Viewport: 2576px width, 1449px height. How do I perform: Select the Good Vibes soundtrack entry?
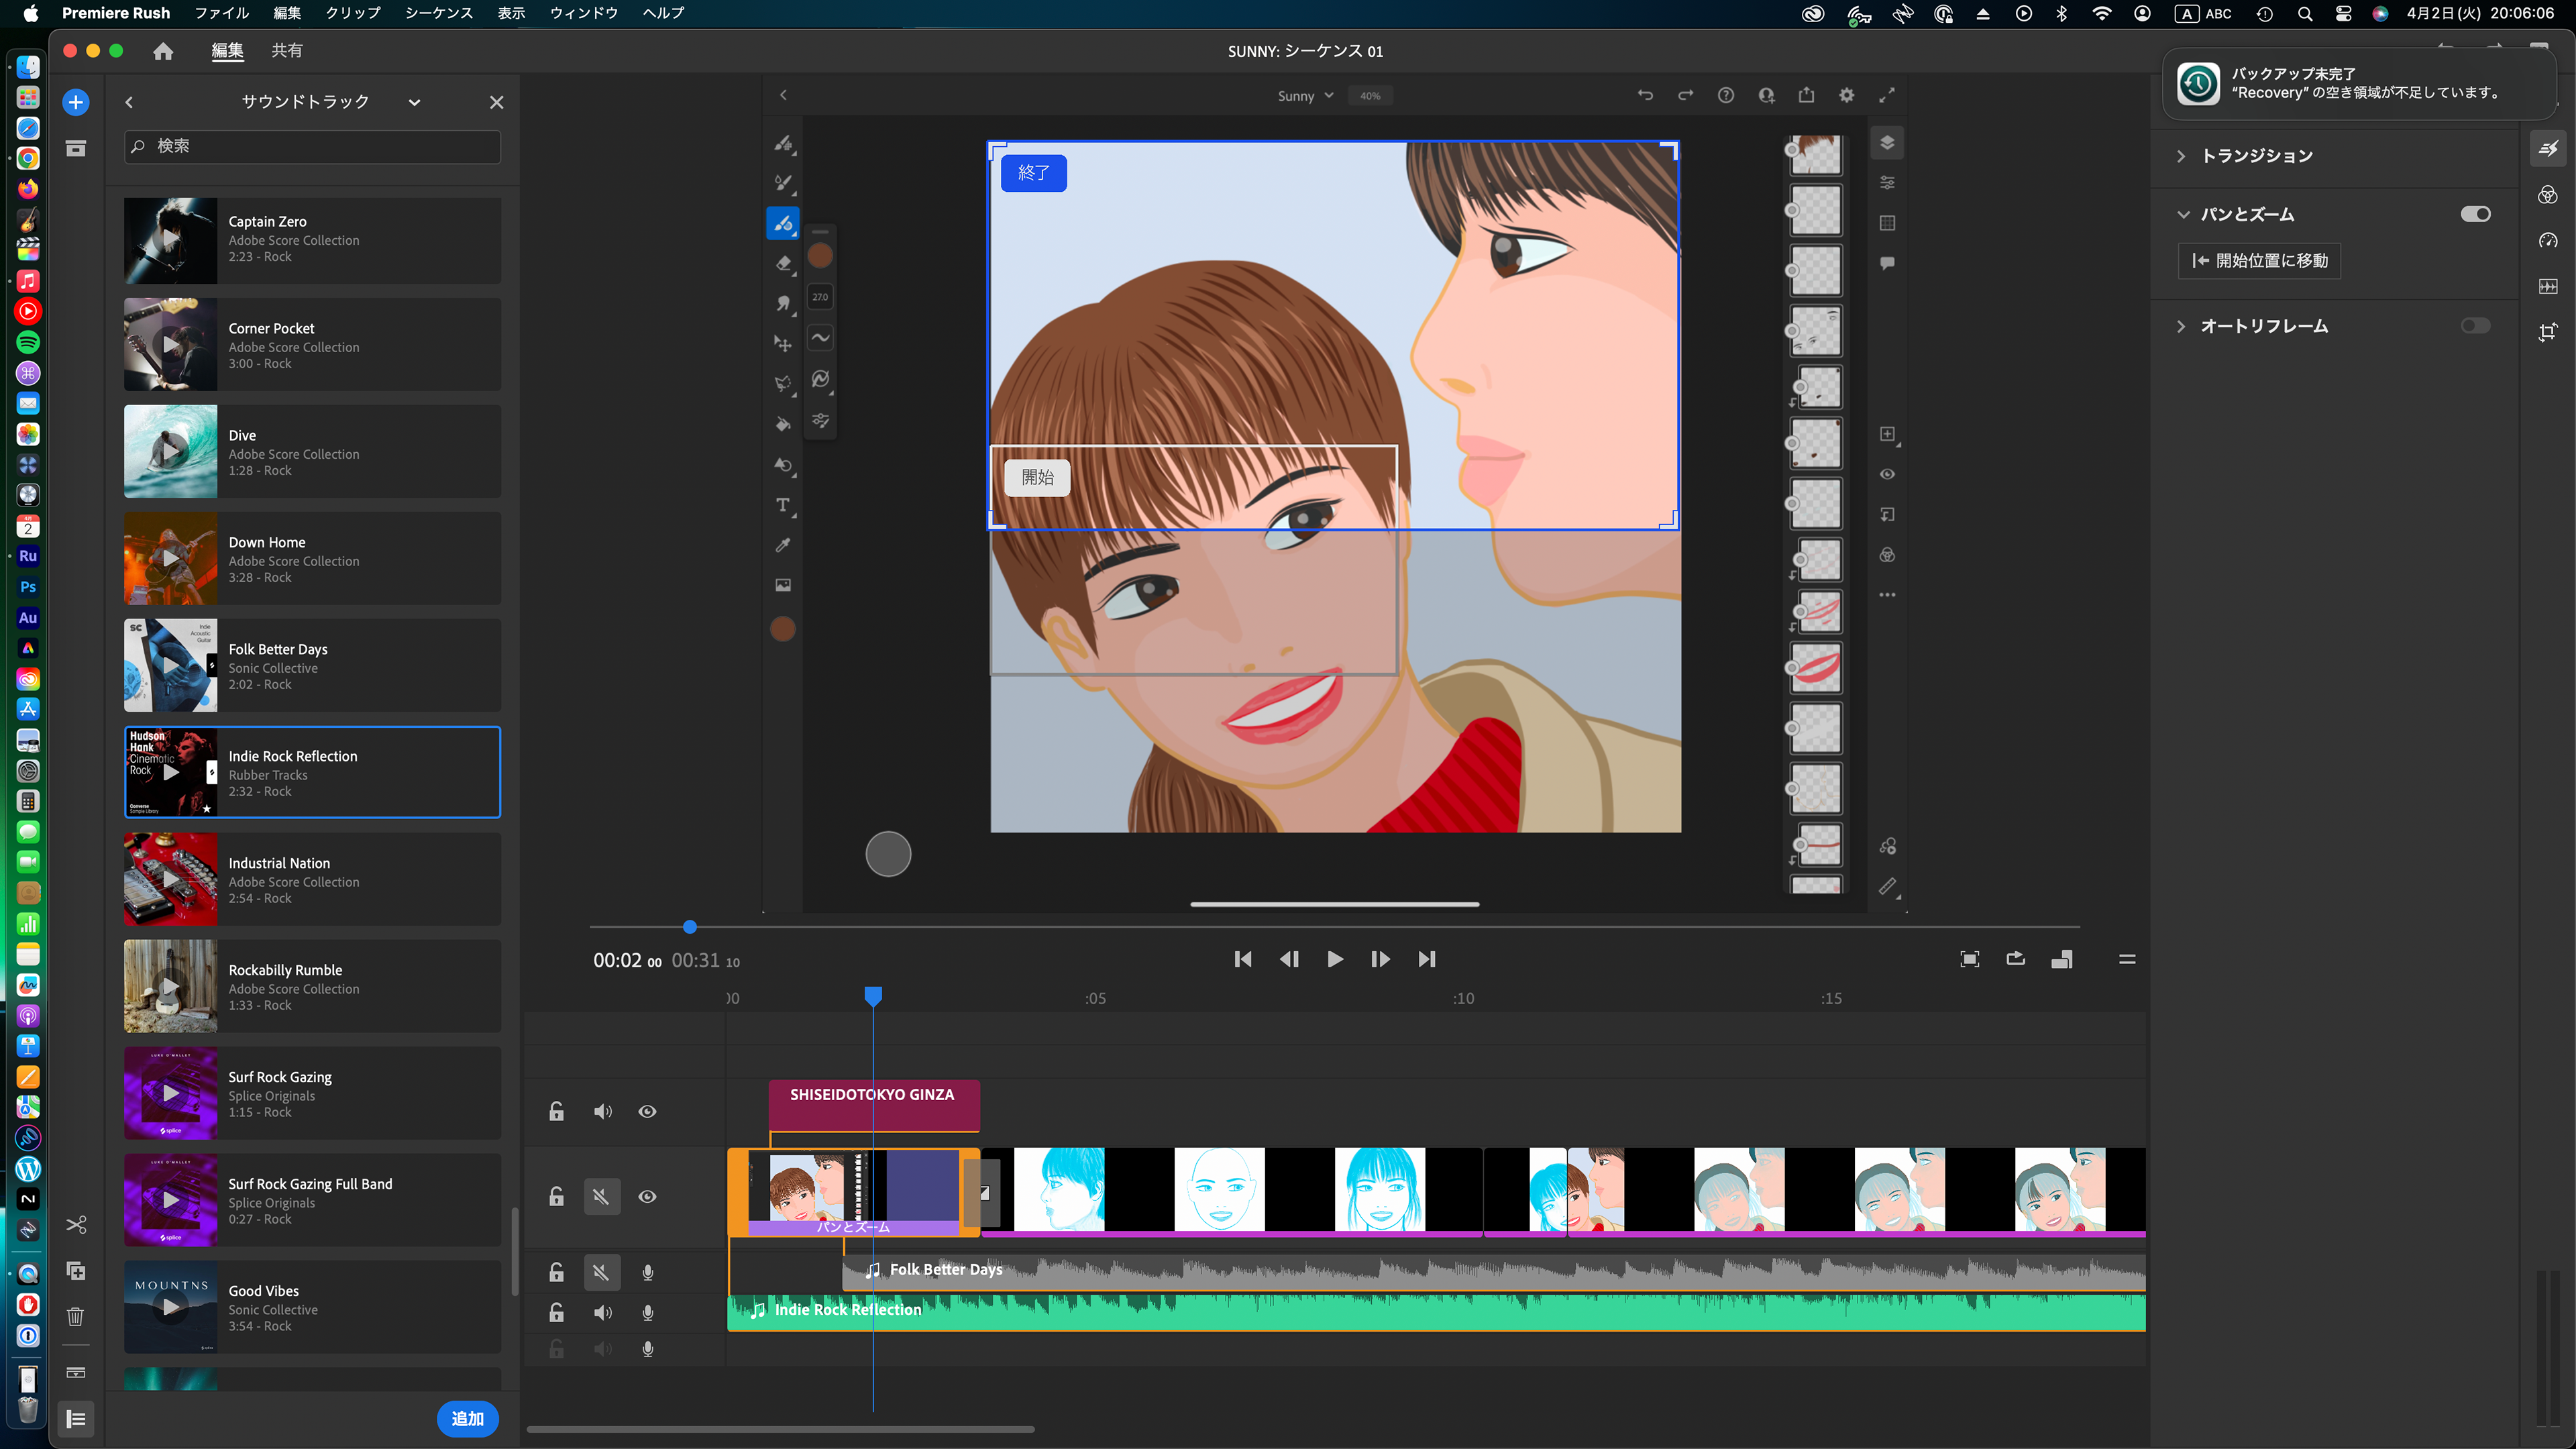pos(312,1307)
